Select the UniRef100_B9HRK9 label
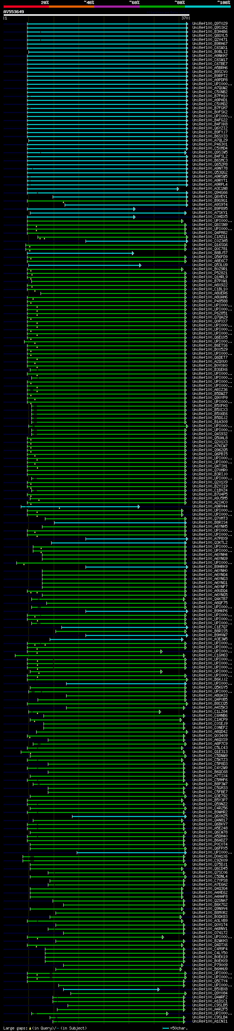This screenshot has width=234, height=1031. pyautogui.click(x=210, y=567)
